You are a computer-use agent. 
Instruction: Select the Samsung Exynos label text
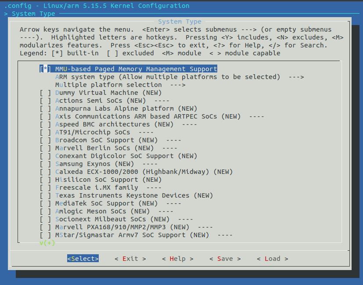94,164
